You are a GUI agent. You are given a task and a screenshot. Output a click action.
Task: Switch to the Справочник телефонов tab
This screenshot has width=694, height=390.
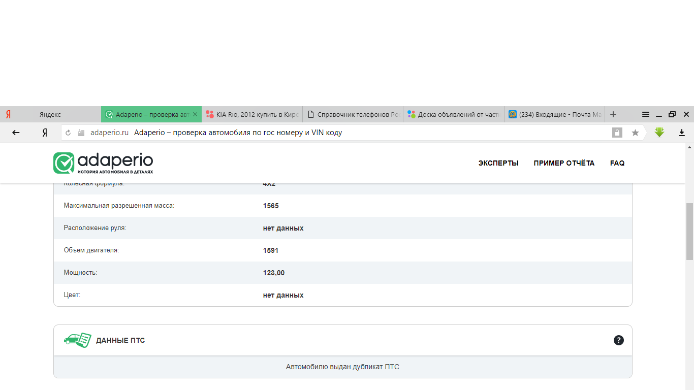353,114
